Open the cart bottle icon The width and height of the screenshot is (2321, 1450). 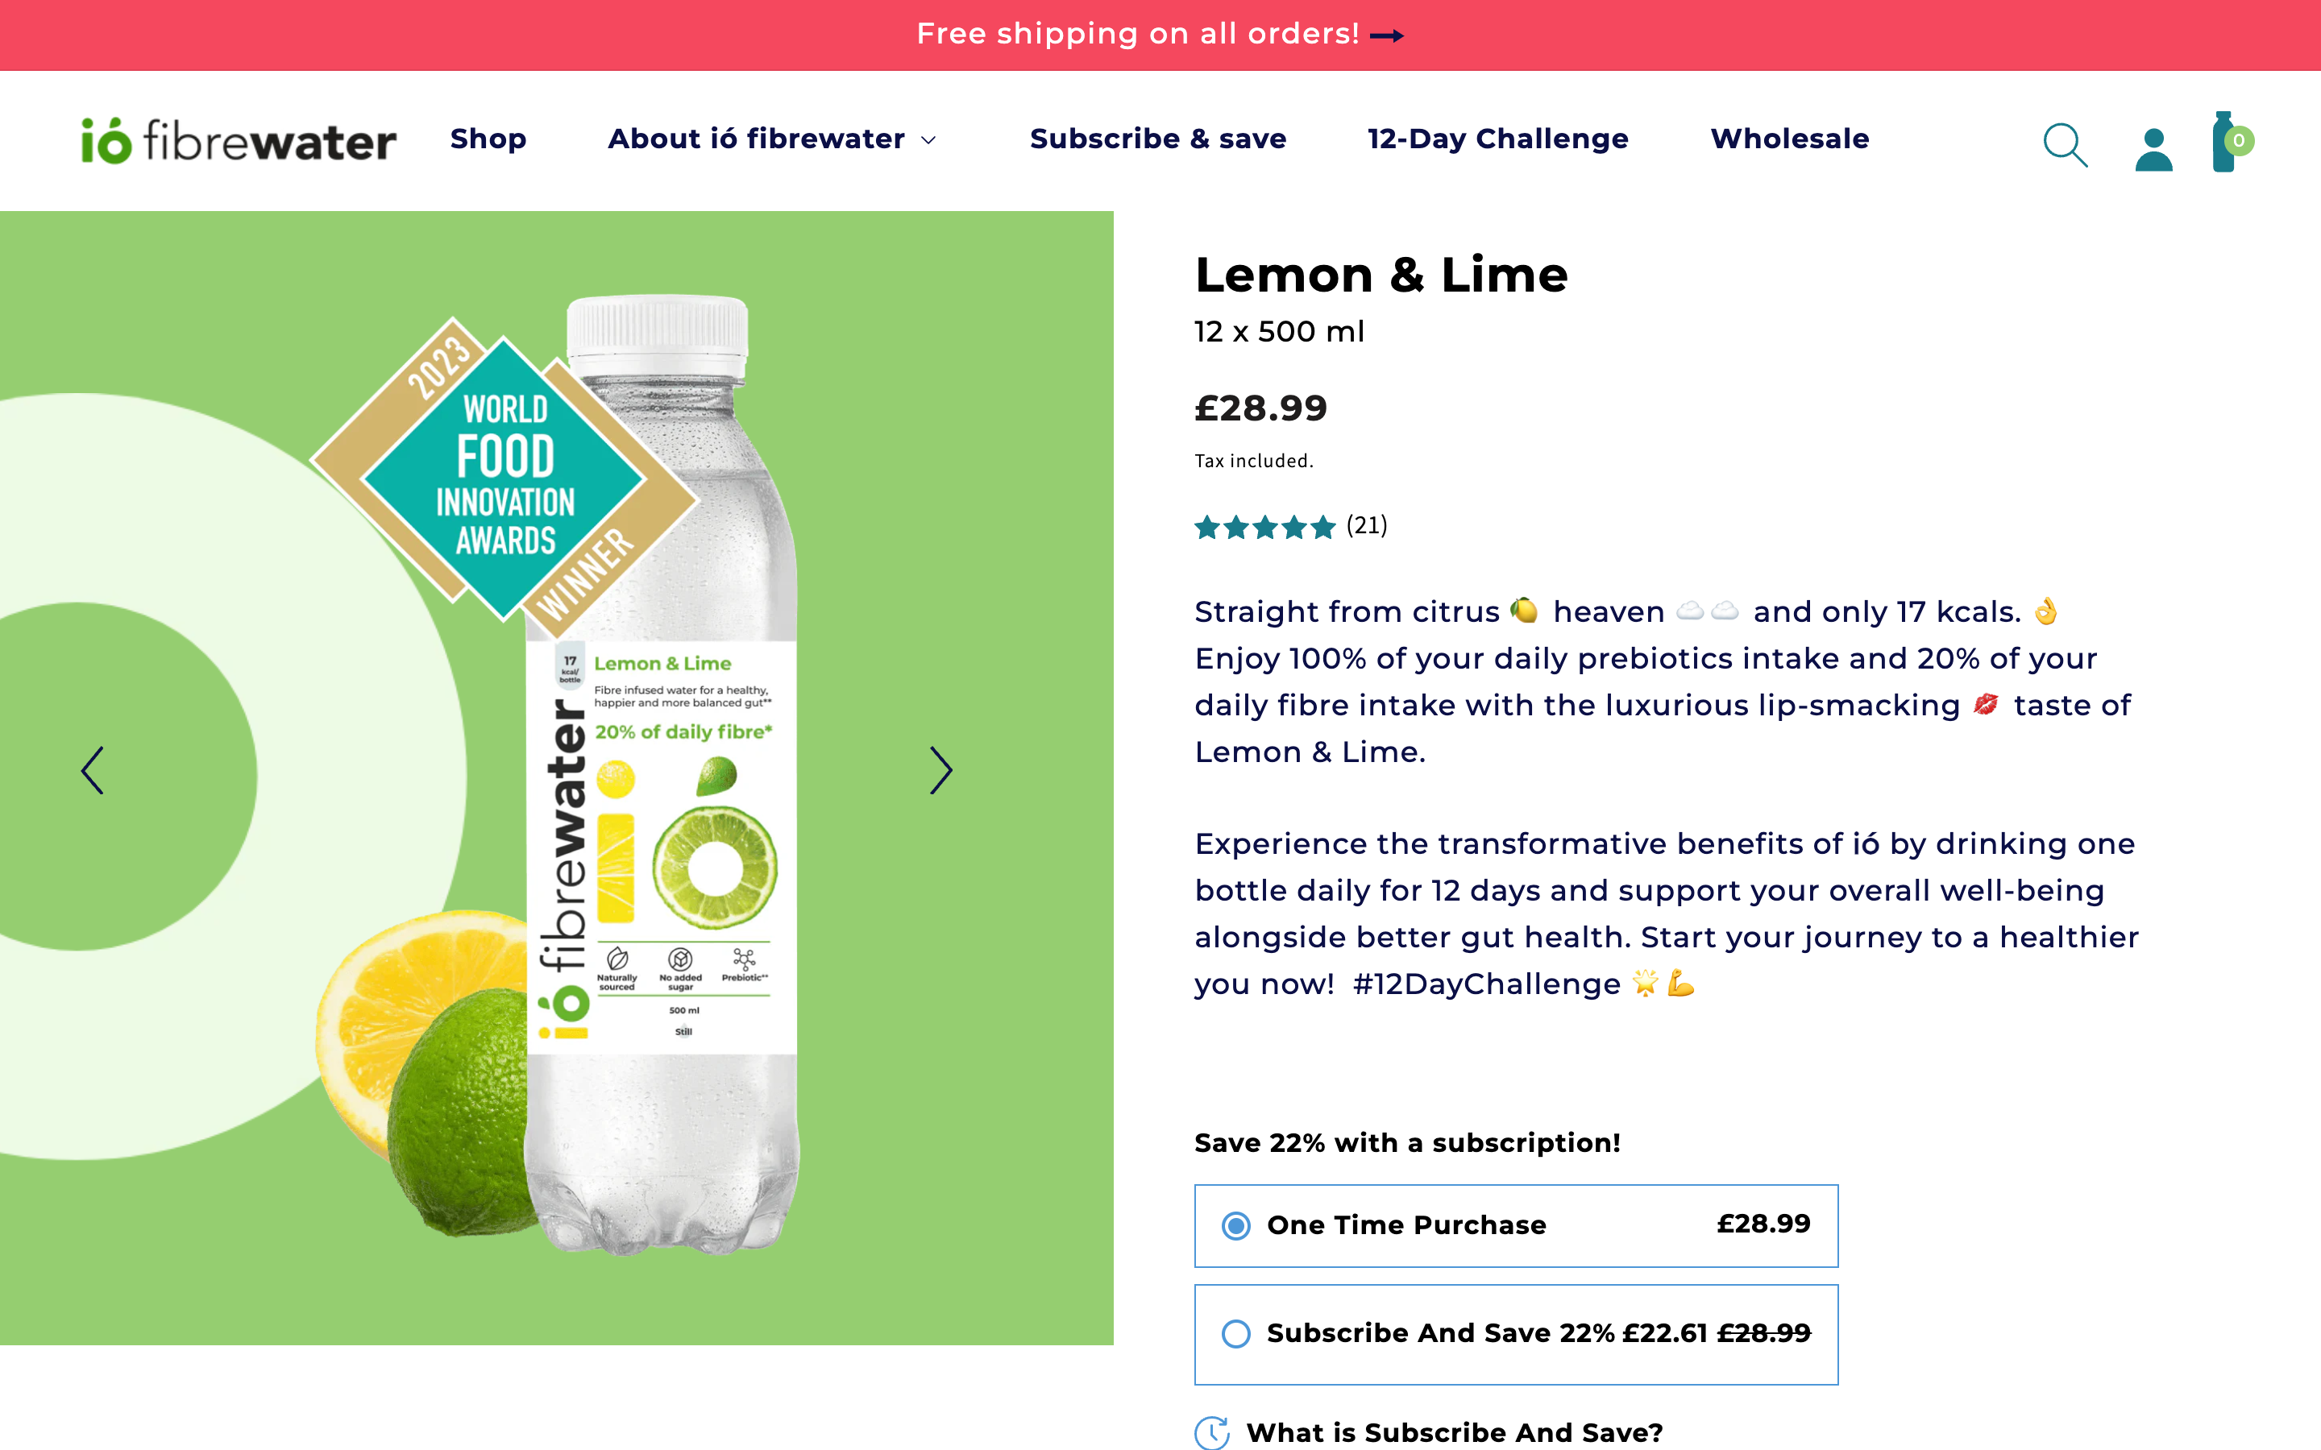[2227, 143]
